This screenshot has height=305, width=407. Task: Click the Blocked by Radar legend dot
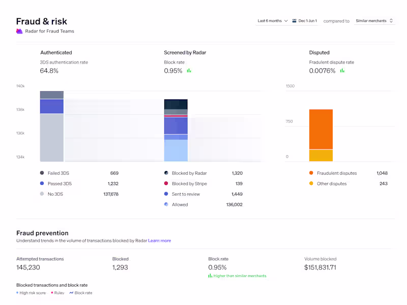[166, 173]
